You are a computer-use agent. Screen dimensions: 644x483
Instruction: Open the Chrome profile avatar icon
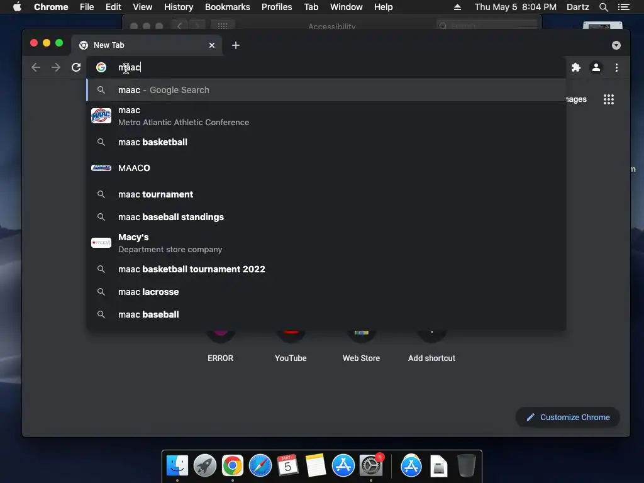(x=596, y=67)
